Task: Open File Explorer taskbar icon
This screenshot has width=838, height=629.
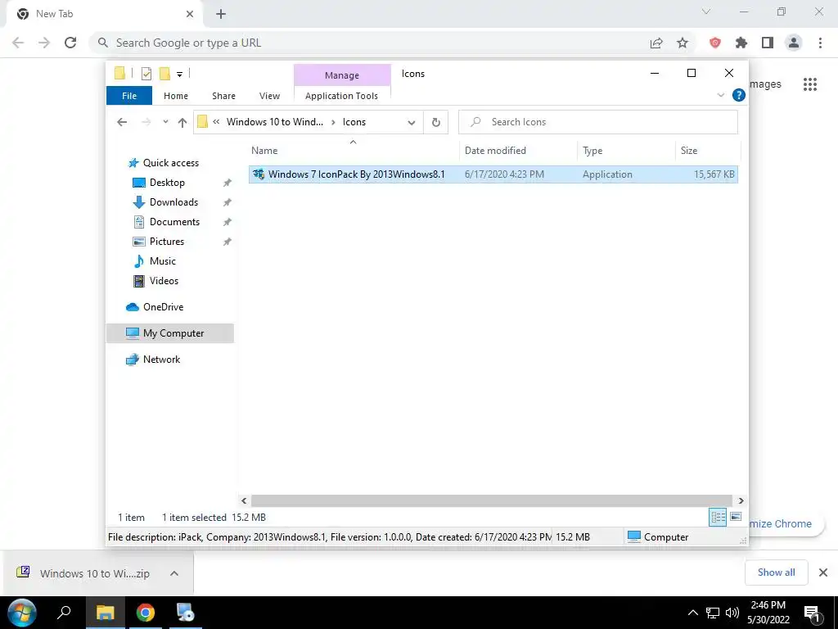Action: [x=106, y=613]
